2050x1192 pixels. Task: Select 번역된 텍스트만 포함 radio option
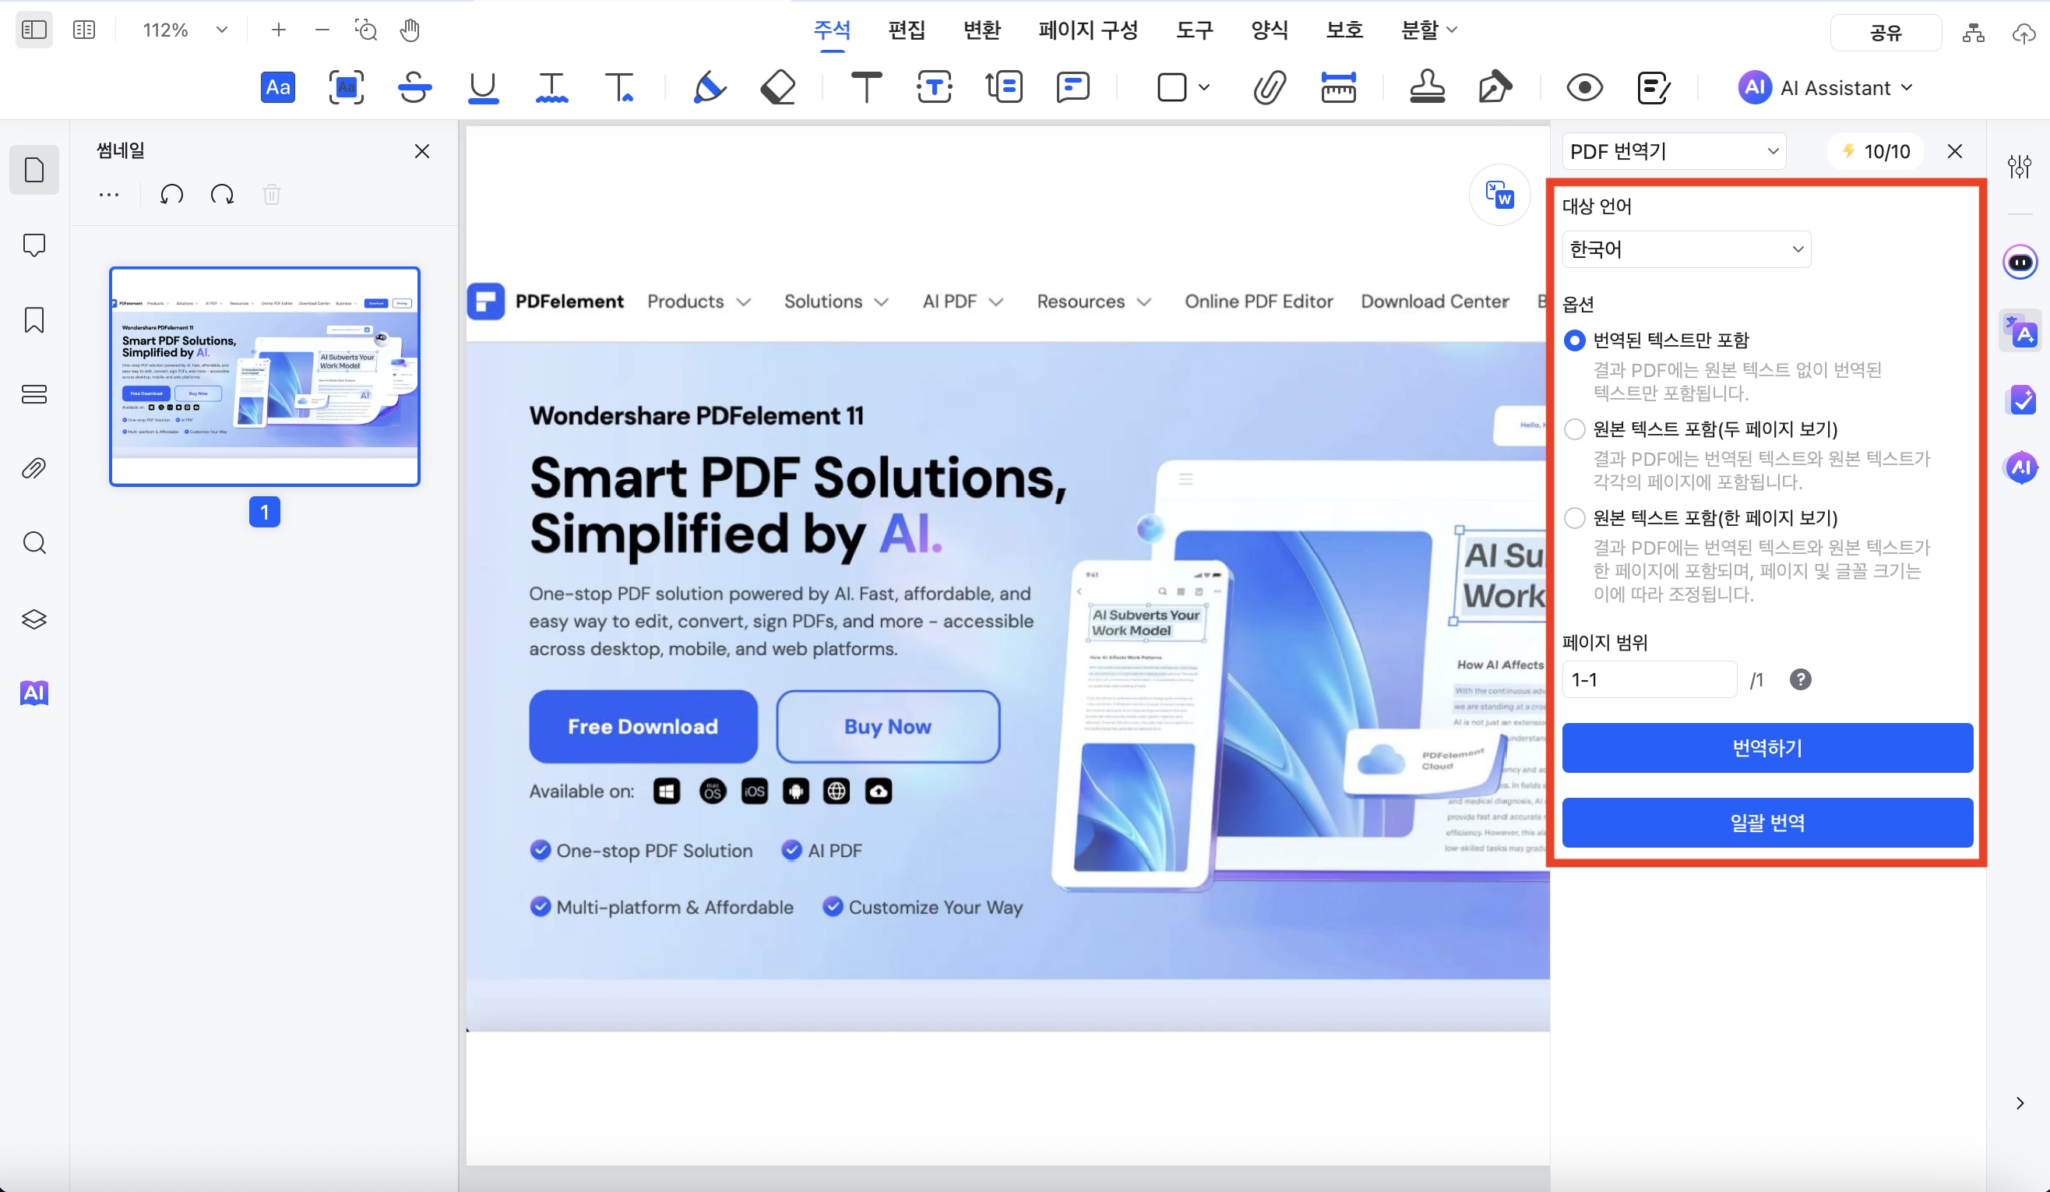tap(1575, 340)
